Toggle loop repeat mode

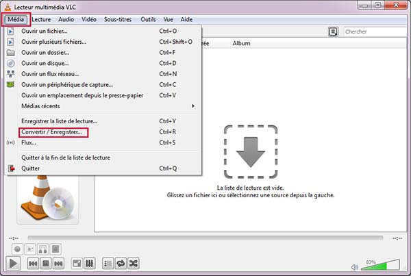121,263
